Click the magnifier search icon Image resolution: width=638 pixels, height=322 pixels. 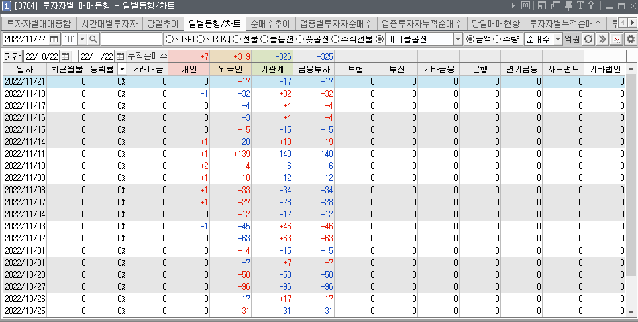[93, 39]
